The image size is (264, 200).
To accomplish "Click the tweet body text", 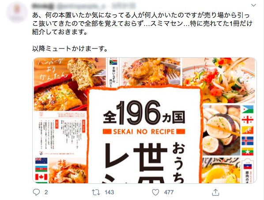I will pyautogui.click(x=142, y=32).
